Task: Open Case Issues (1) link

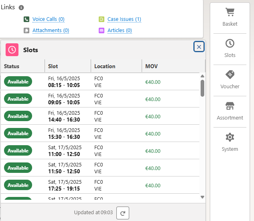Action: [x=124, y=19]
